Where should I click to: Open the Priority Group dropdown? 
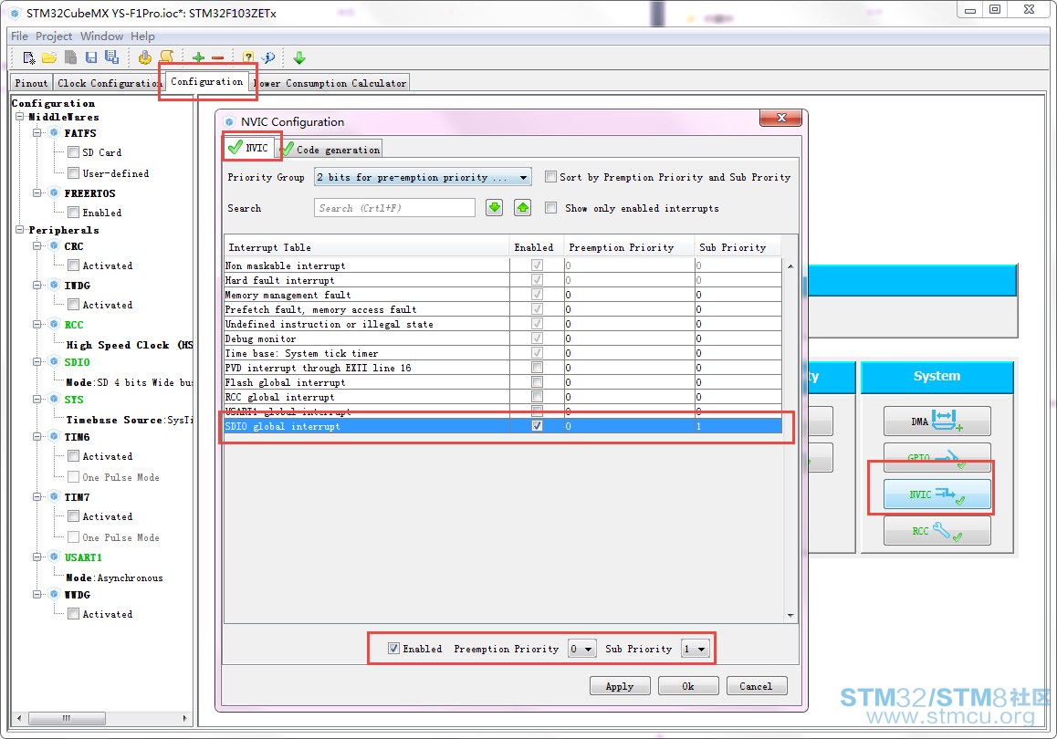(423, 177)
